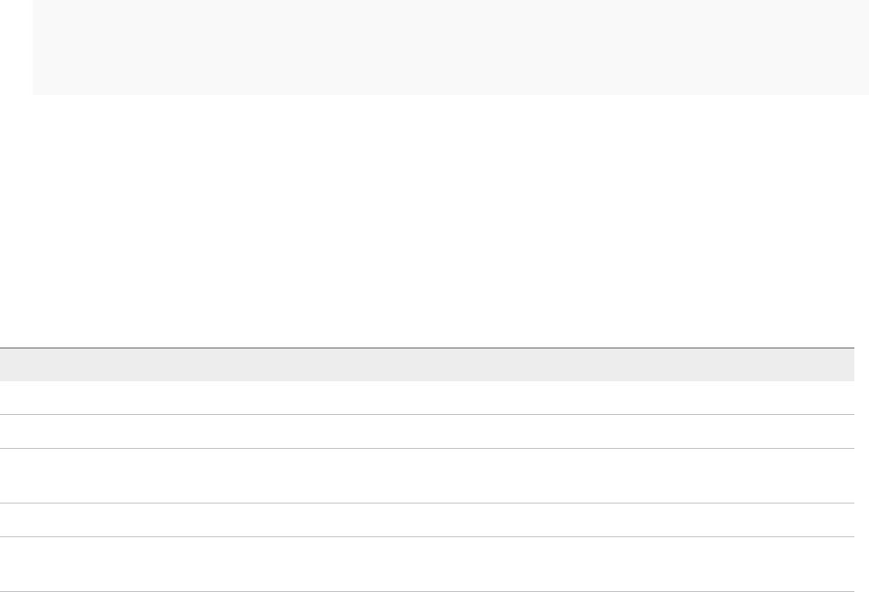Click the blank area between code block and table

[426, 219]
